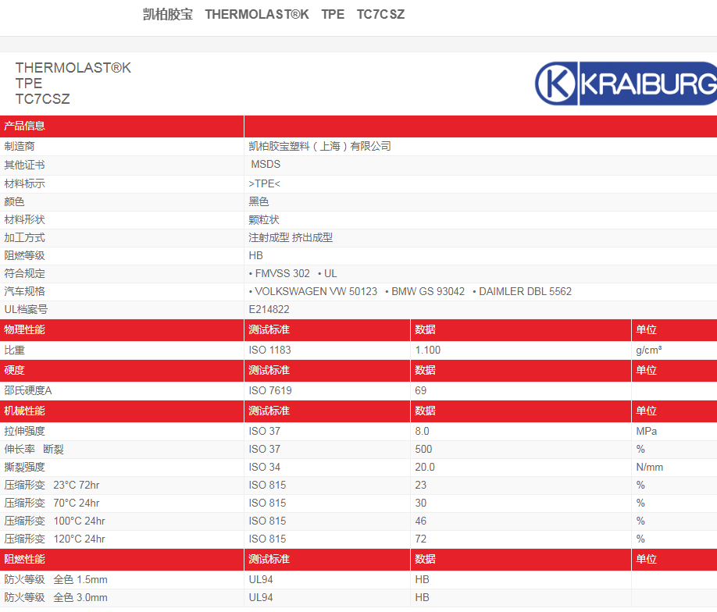Click the 产品信息 section header
Viewport: 717px width, 612px height.
click(x=25, y=126)
